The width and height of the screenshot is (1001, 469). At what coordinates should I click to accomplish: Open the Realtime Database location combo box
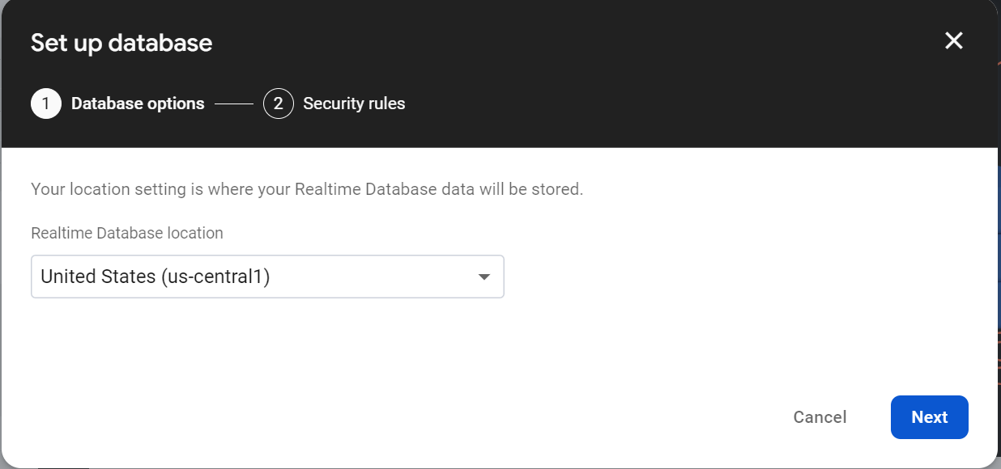(x=267, y=277)
